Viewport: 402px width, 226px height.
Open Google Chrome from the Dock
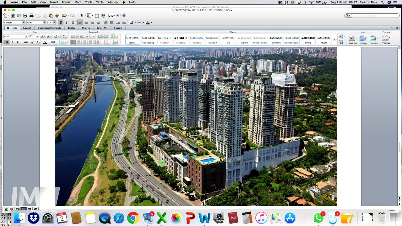pos(133,218)
